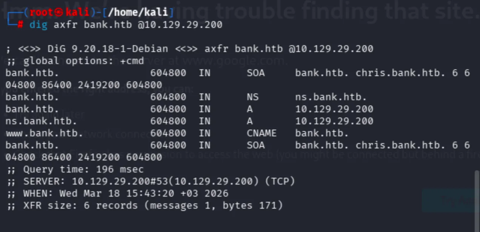The height and width of the screenshot is (232, 480).
Task: Click the Kali skull symbol in prompt
Action: click(58, 12)
